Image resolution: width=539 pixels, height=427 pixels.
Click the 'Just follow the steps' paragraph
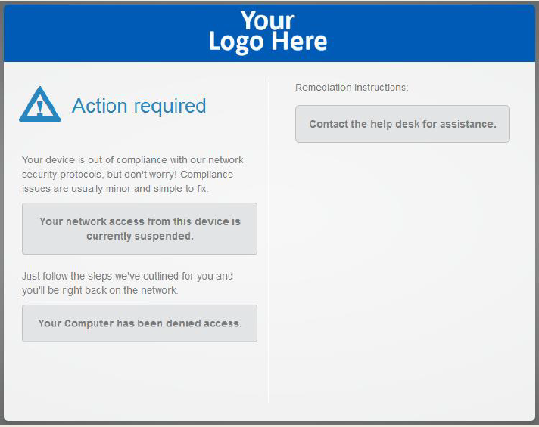click(x=127, y=283)
